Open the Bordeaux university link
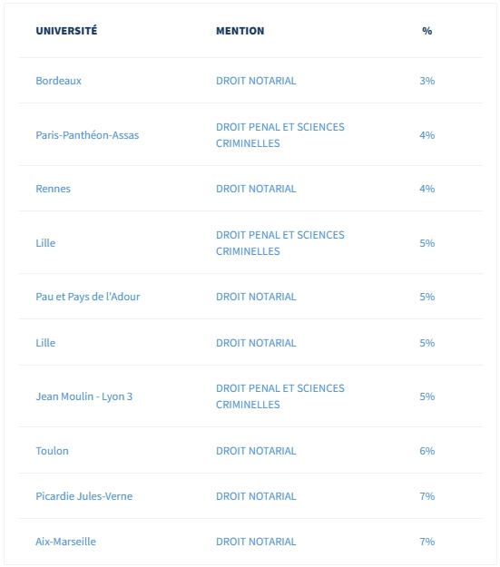 (59, 81)
